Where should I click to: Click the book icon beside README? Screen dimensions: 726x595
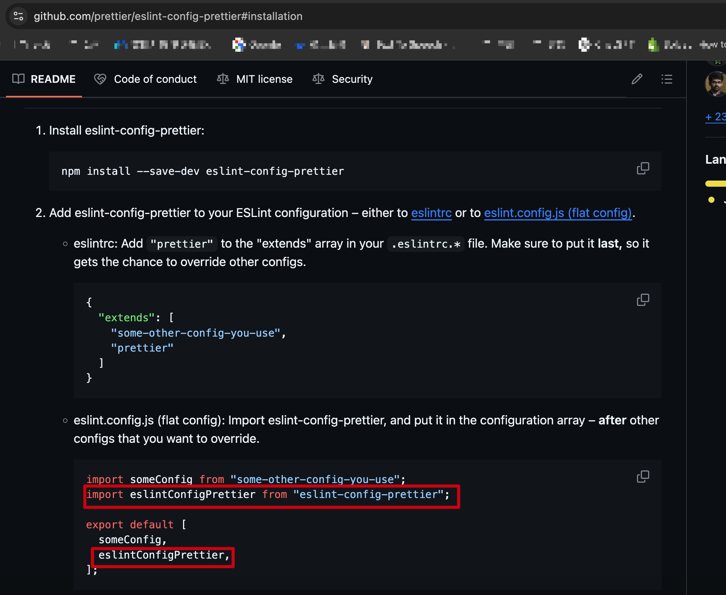18,79
